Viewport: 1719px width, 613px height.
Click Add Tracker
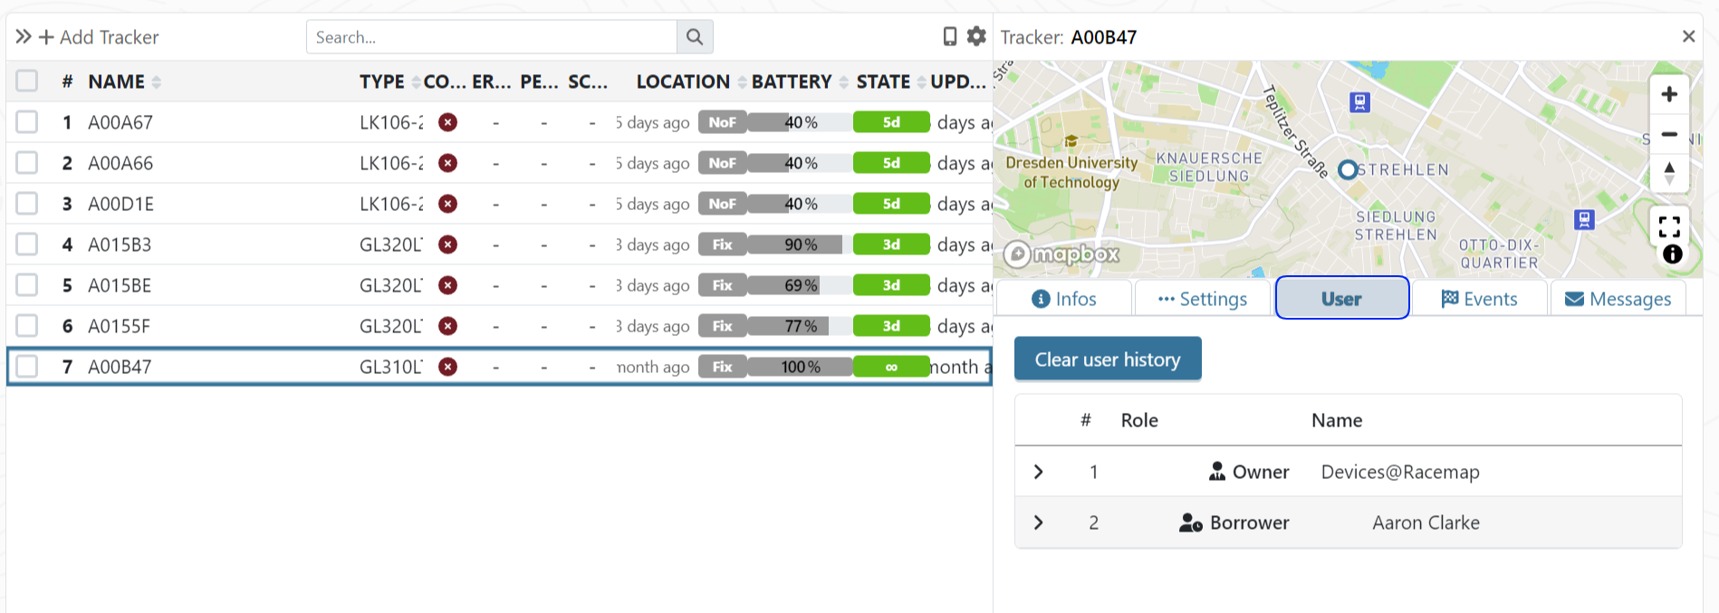point(99,37)
